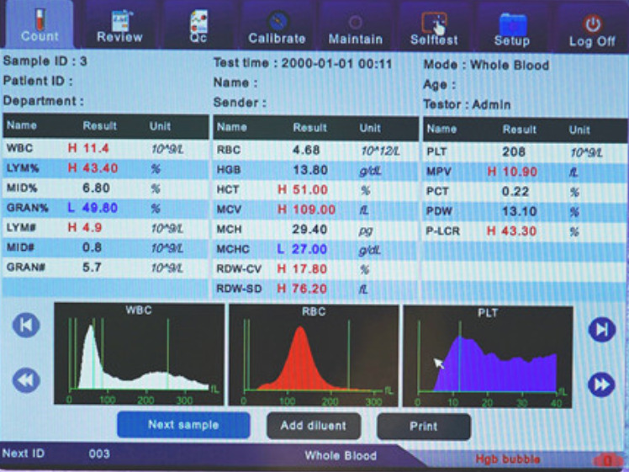Image resolution: width=629 pixels, height=472 pixels.
Task: Click the Next sample button
Action: click(x=183, y=425)
